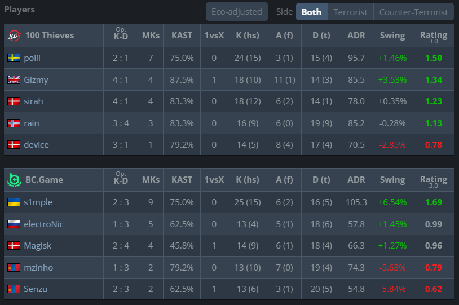Click the BC.Game team logo
This screenshot has height=305, width=459.
coord(14,180)
